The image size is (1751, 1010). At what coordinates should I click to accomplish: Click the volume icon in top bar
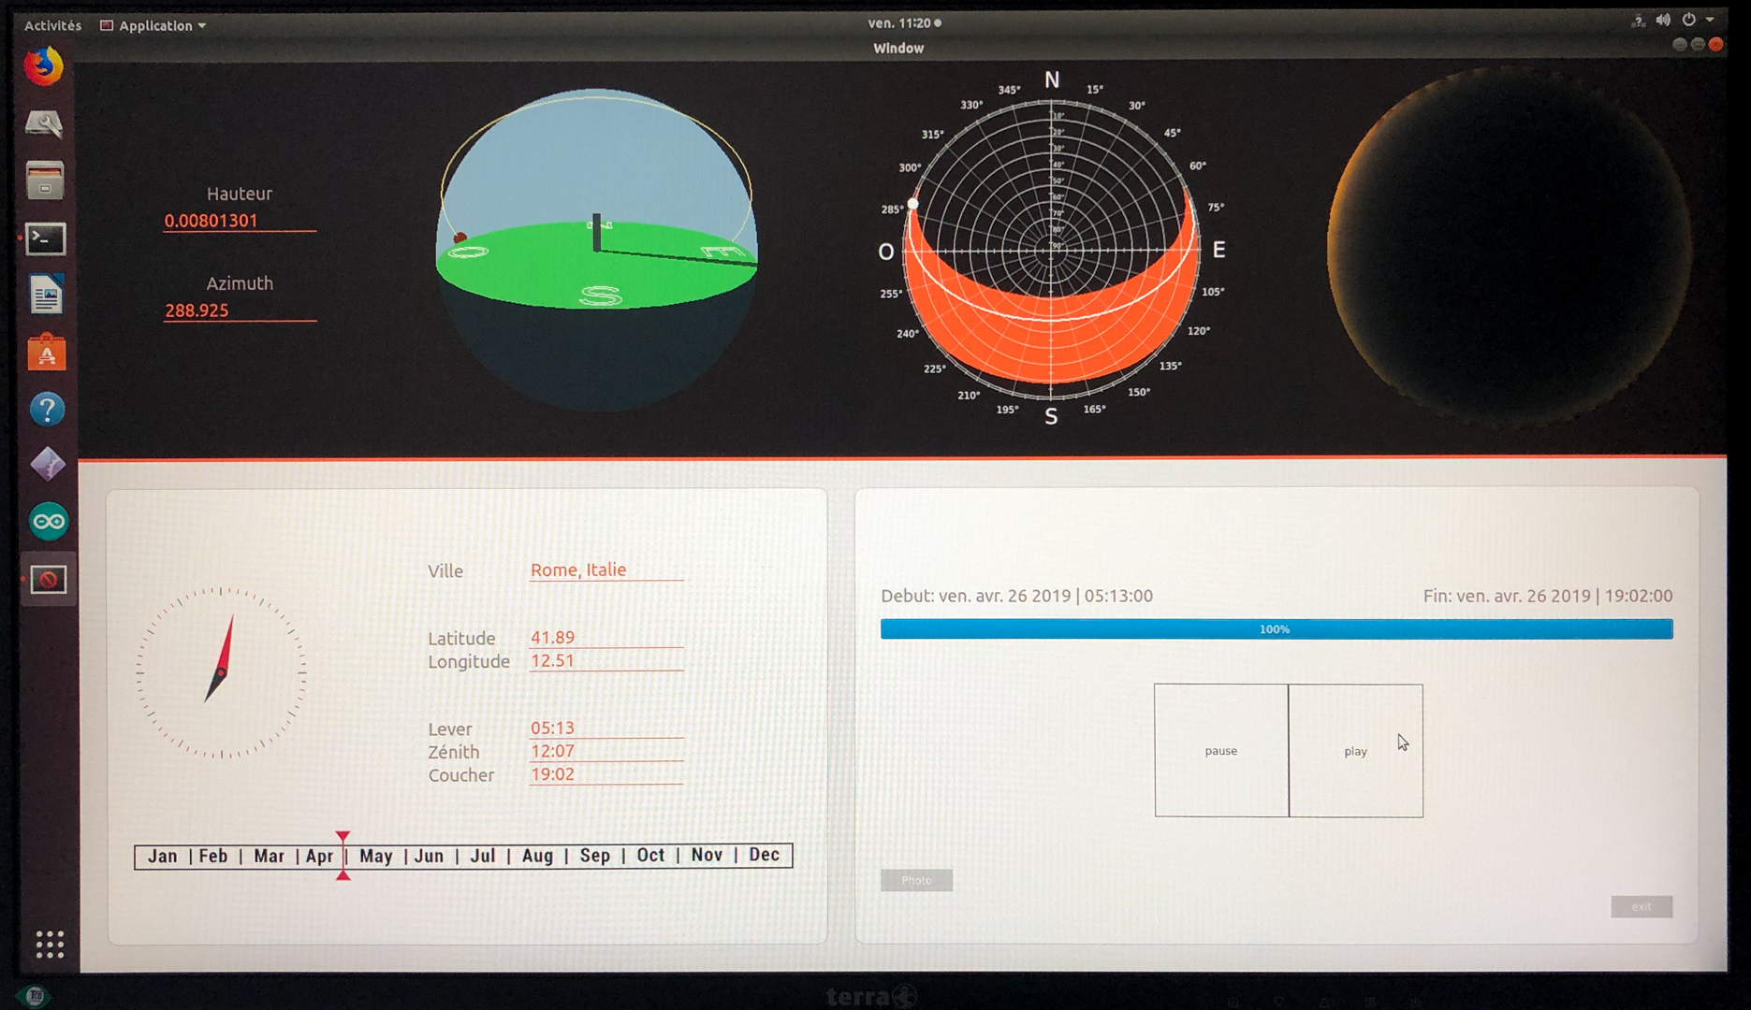[x=1663, y=21]
